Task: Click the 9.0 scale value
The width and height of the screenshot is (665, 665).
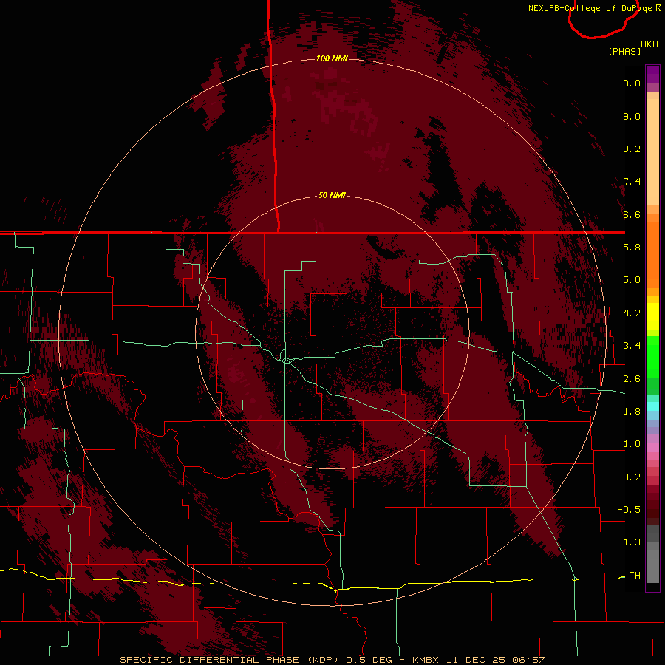Action: point(632,116)
